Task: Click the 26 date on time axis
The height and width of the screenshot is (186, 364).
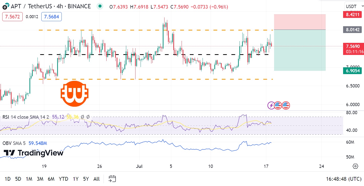Action: coord(100,166)
